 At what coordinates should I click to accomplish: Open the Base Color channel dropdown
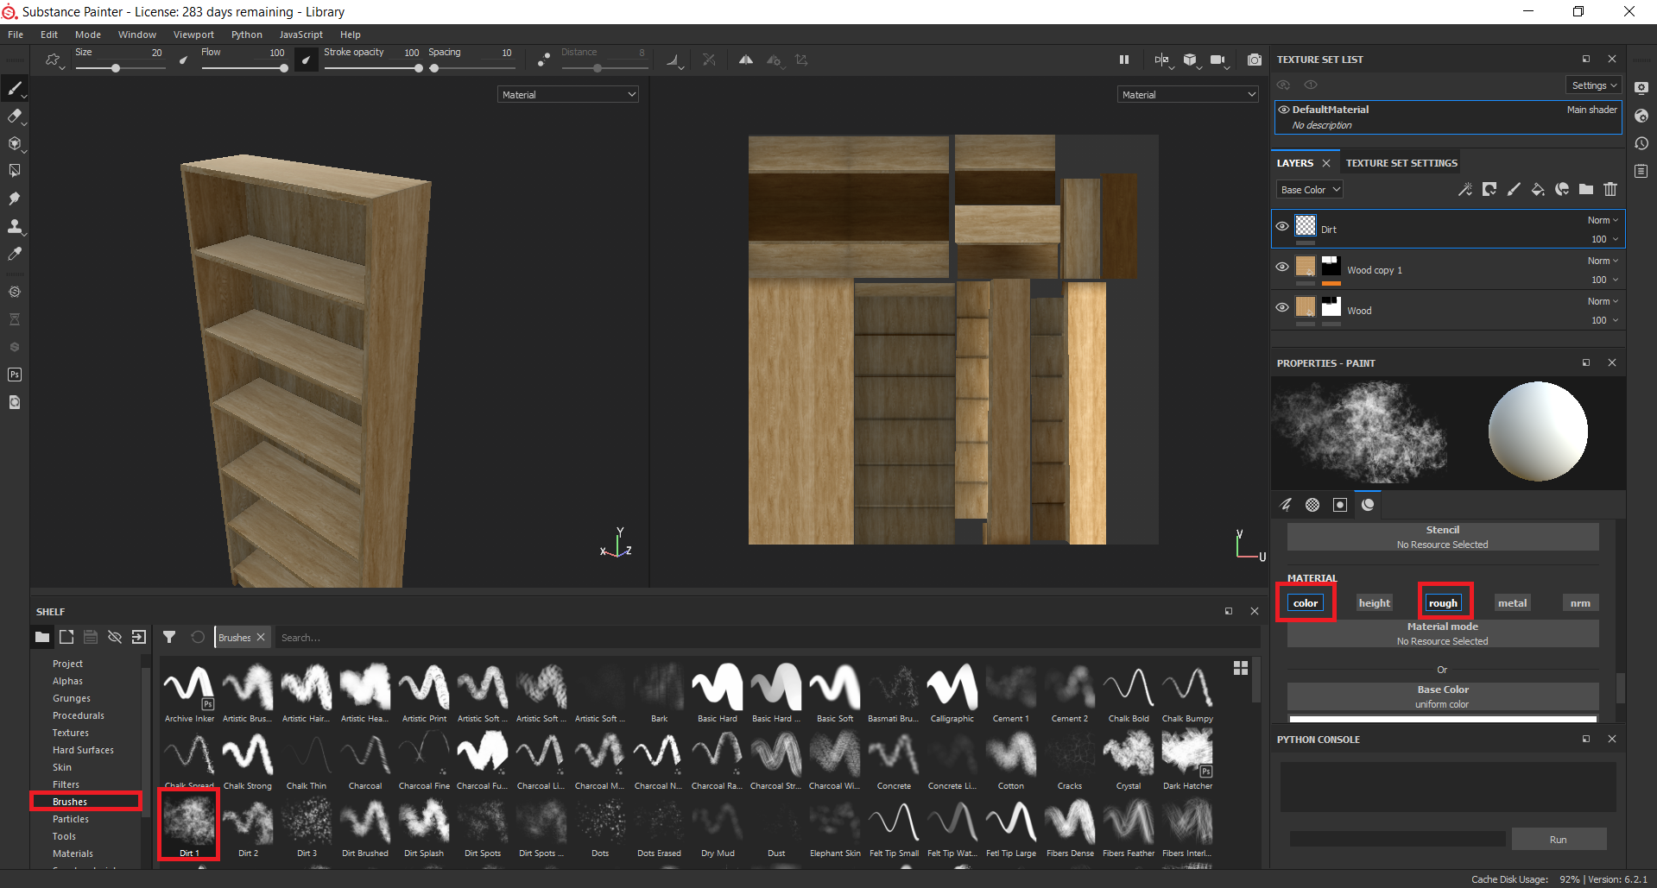1310,189
